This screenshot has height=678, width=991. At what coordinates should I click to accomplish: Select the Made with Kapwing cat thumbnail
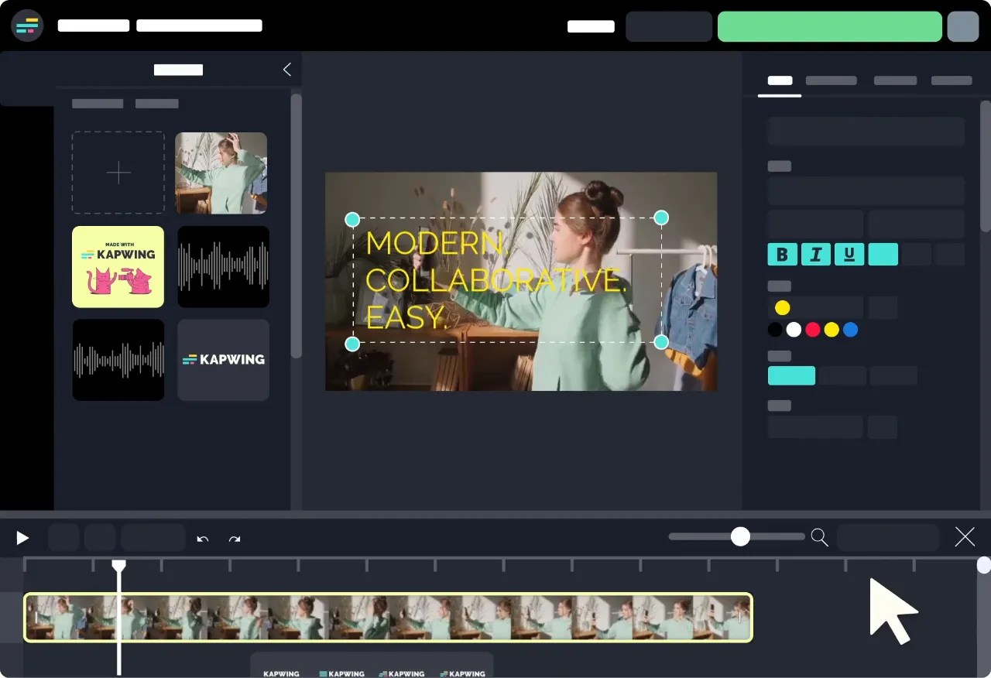[118, 266]
